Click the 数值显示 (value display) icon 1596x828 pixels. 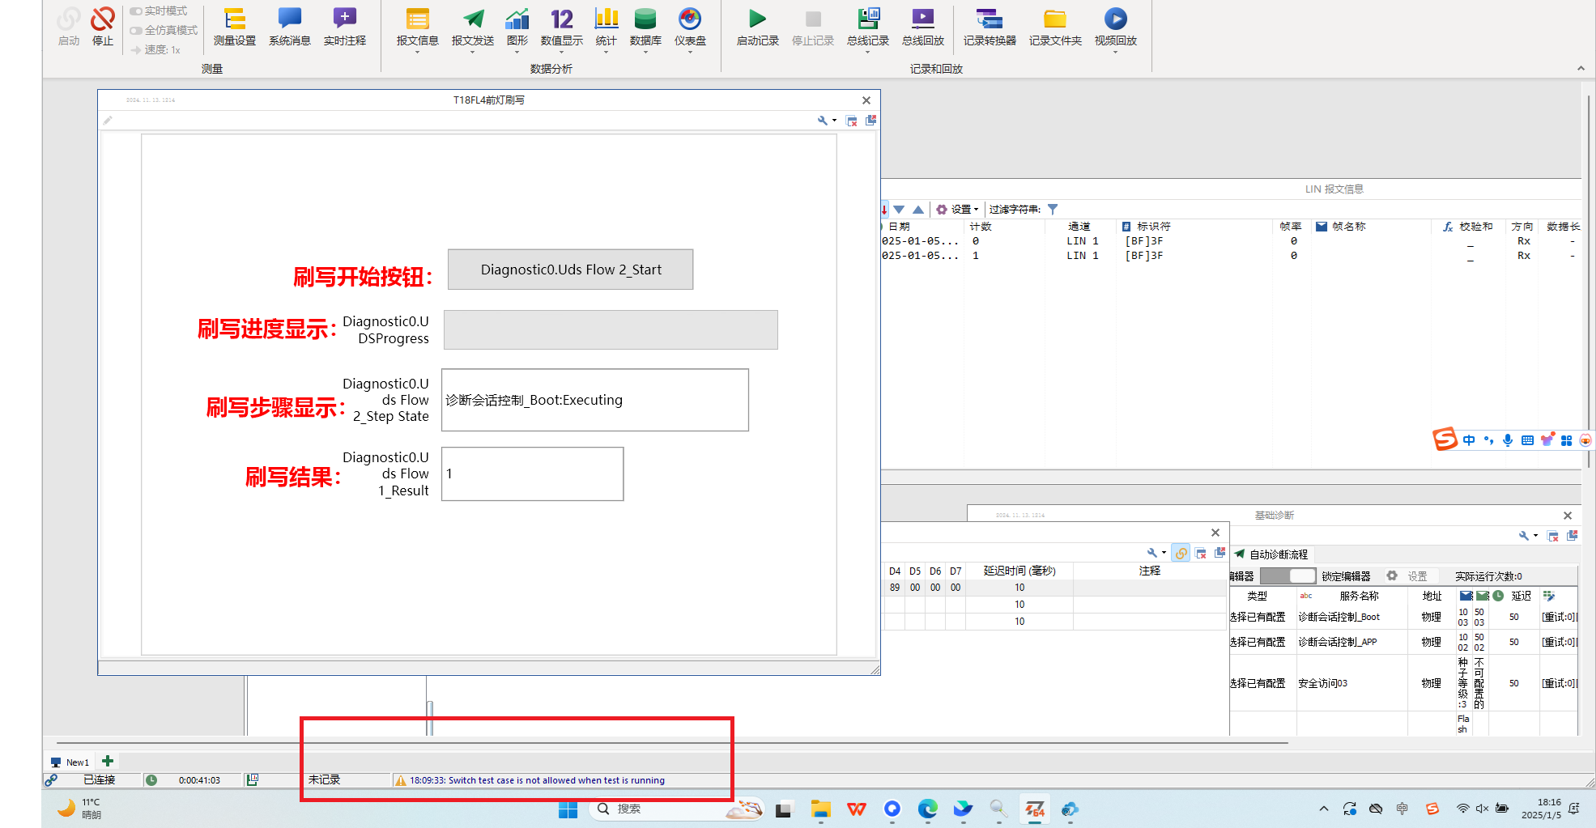(x=562, y=19)
